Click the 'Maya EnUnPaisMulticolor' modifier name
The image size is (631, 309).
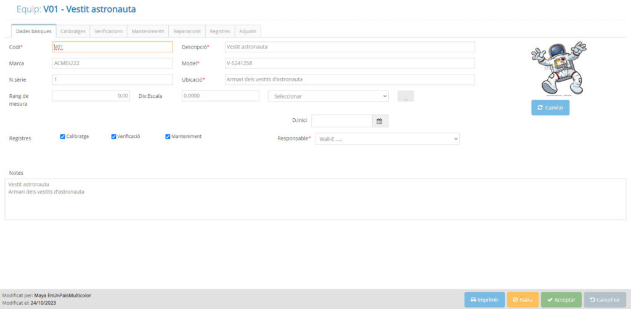click(62, 295)
